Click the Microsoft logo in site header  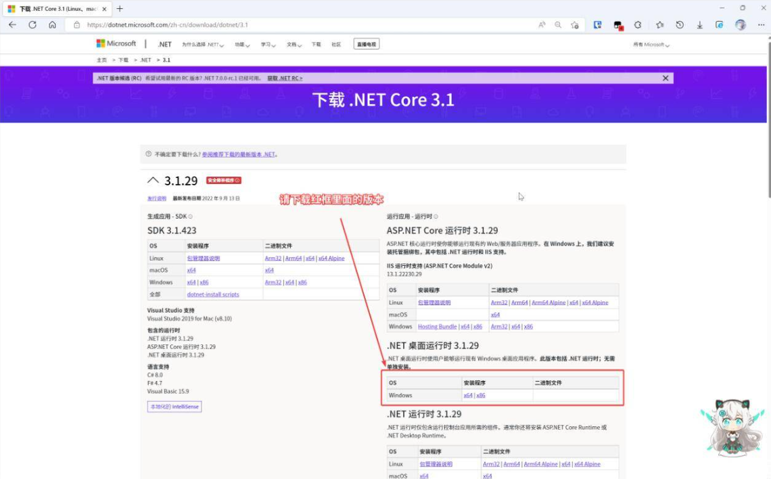(116, 43)
